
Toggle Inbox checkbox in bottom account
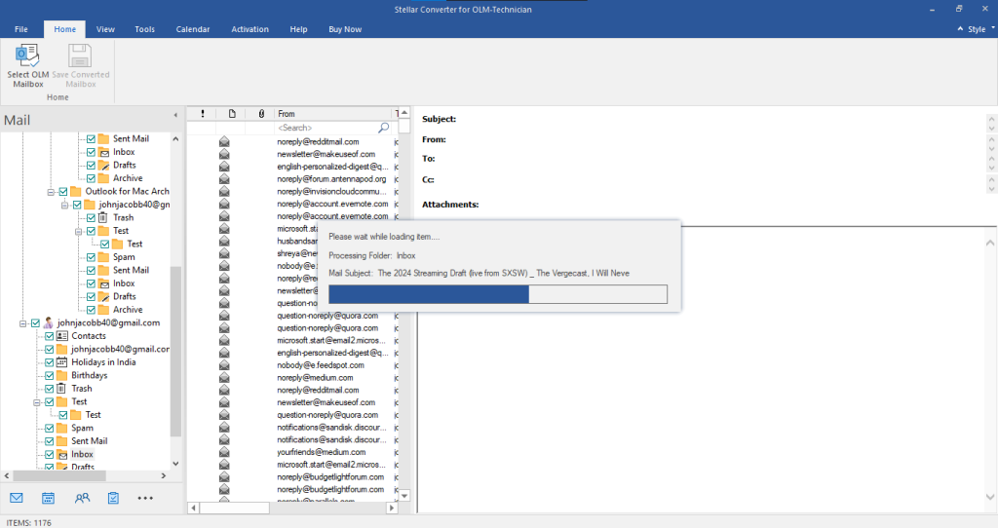[x=49, y=454]
